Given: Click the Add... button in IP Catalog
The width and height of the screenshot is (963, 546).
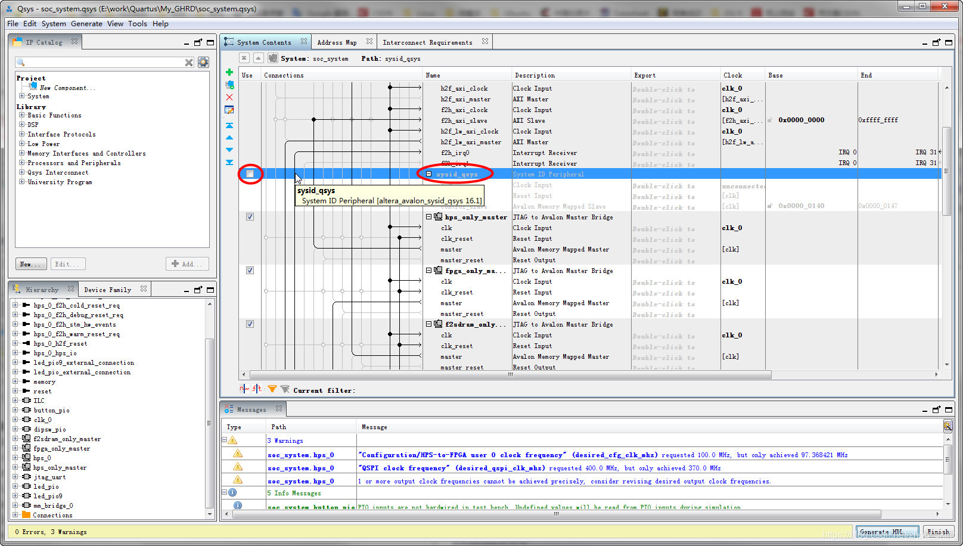Looking at the screenshot, I should click(x=187, y=264).
